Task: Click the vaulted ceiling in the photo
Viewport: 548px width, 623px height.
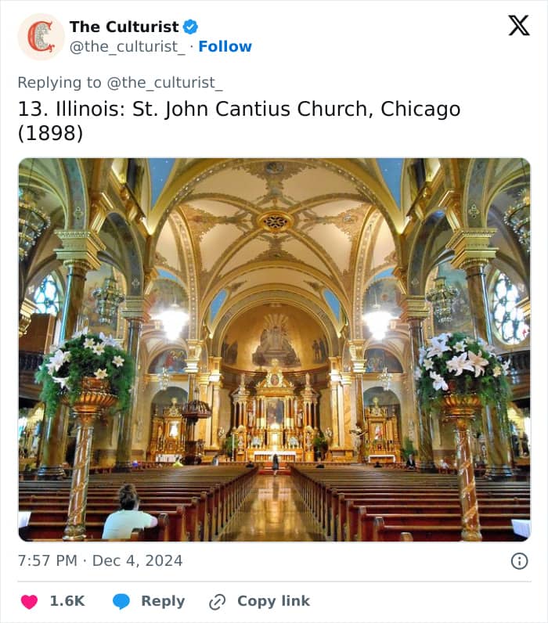Action: pos(275,222)
